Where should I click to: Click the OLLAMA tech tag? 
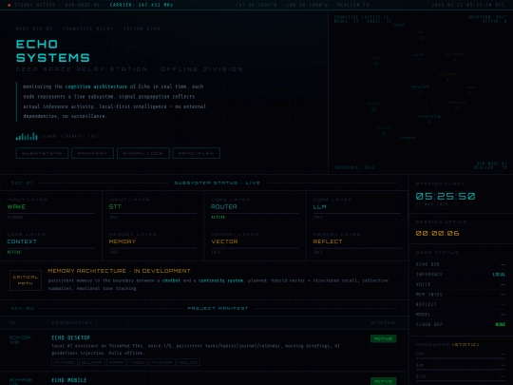coord(92,362)
